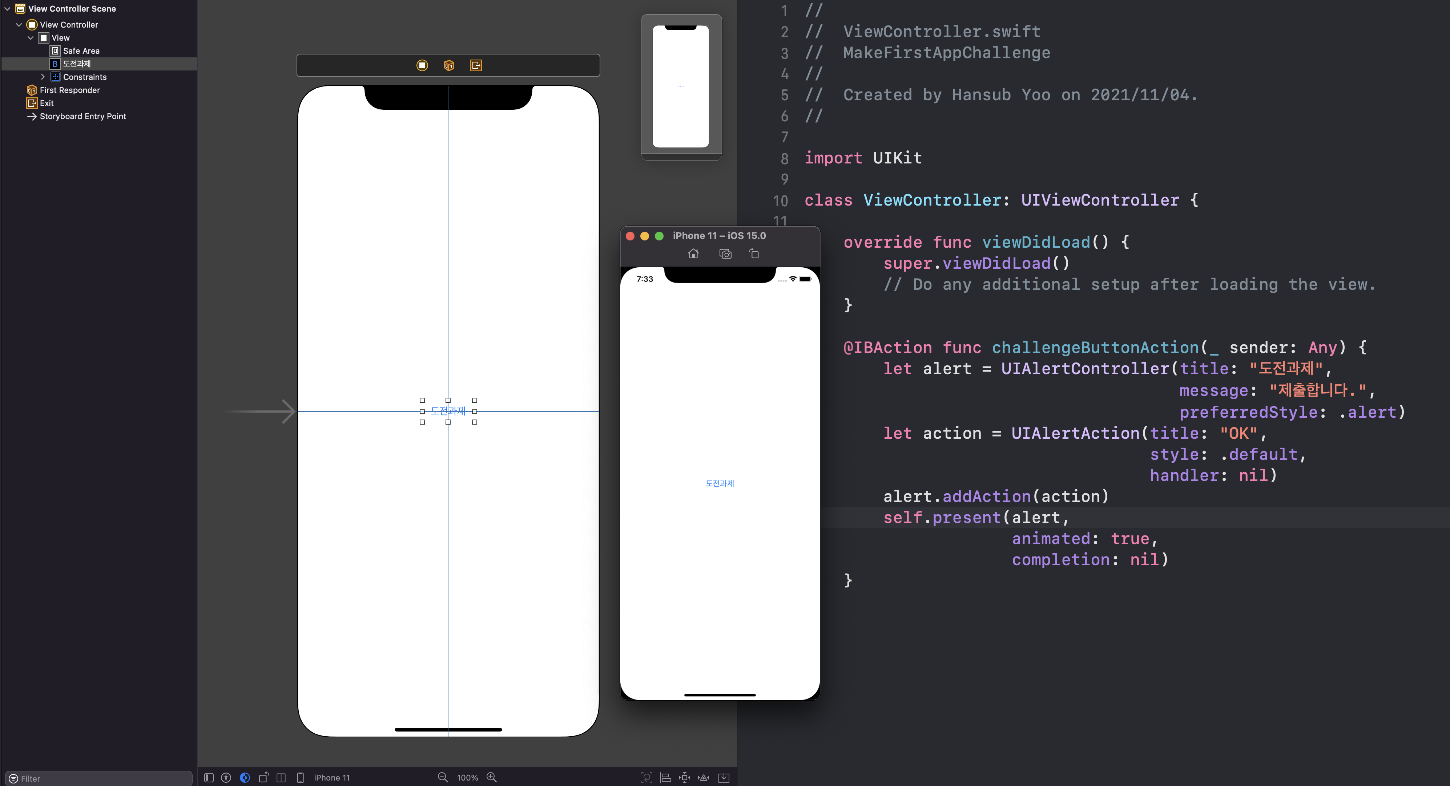Click the Align constraints icon
The height and width of the screenshot is (786, 1450).
pos(665,778)
